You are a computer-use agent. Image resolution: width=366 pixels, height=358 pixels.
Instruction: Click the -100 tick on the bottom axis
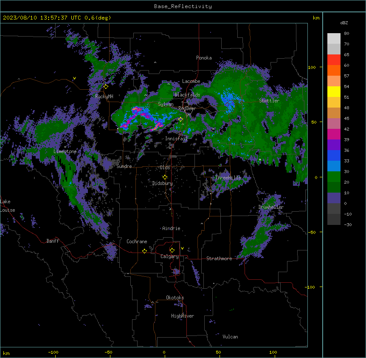(53, 352)
